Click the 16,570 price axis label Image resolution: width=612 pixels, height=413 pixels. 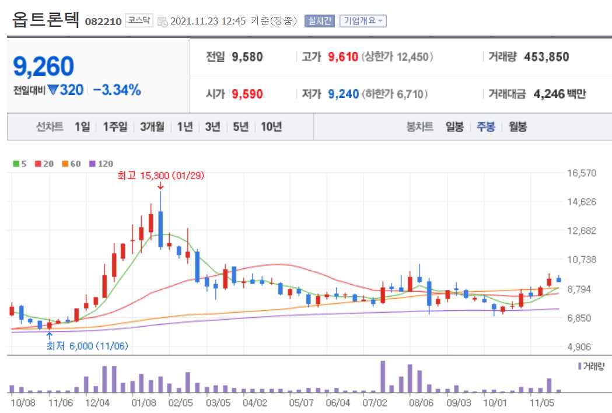click(582, 173)
